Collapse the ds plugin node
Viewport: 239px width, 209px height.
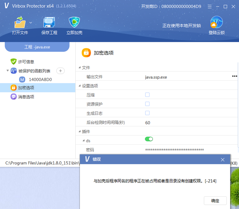click(83, 140)
